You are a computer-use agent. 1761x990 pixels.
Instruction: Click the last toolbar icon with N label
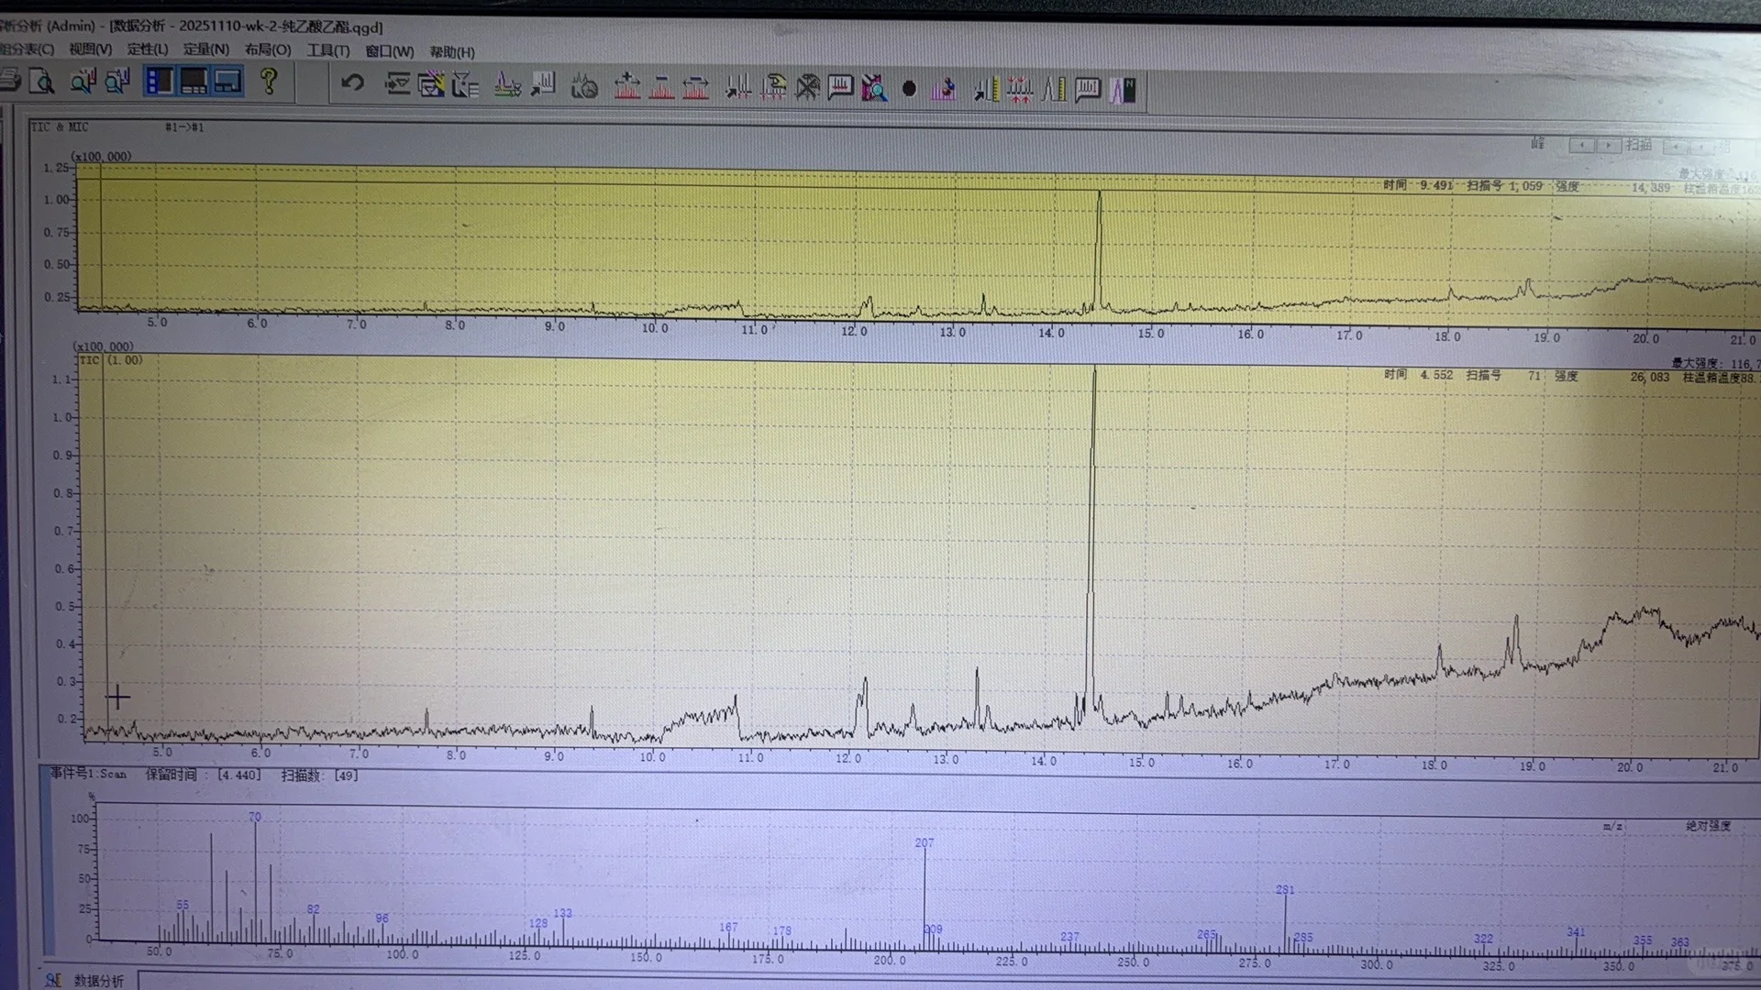coord(1124,90)
